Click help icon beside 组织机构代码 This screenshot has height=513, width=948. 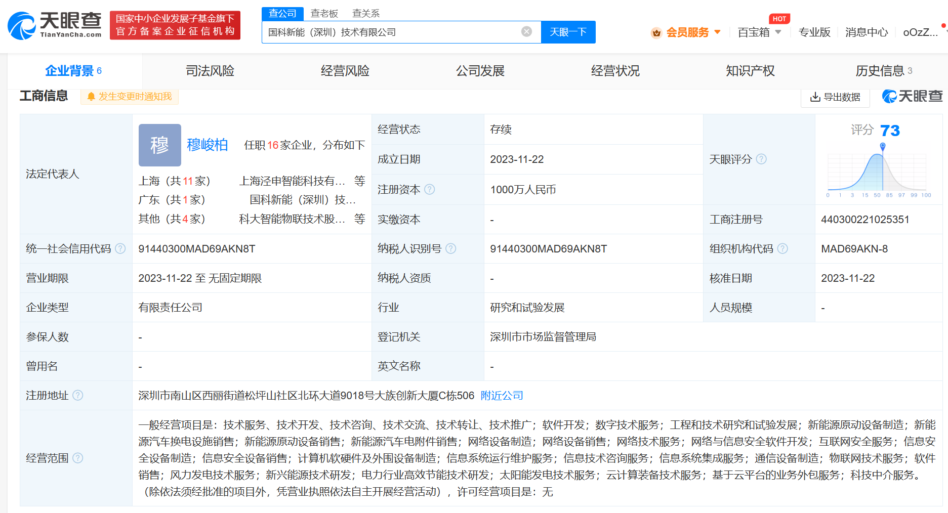pos(782,248)
